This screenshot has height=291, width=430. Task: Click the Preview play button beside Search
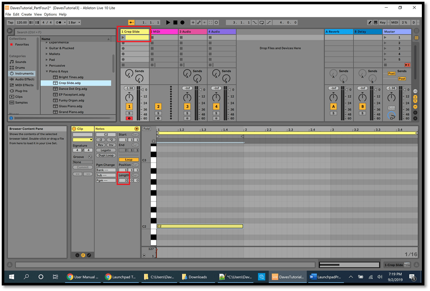10,31
